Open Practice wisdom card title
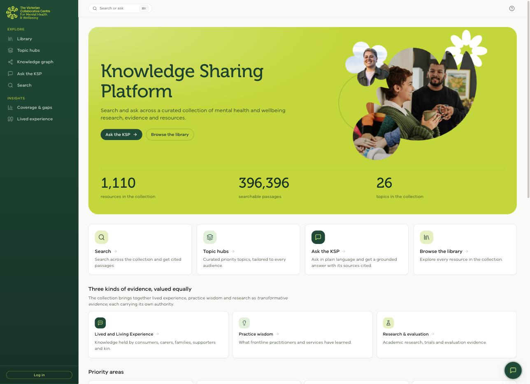The width and height of the screenshot is (530, 384). (256, 334)
